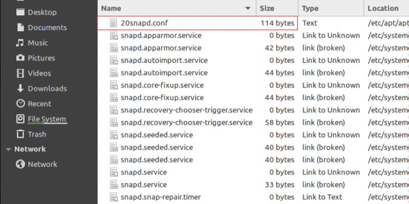This screenshot has width=409, height=204.
Task: Click the Documents icon in sidebar
Action: pyautogui.click(x=20, y=27)
